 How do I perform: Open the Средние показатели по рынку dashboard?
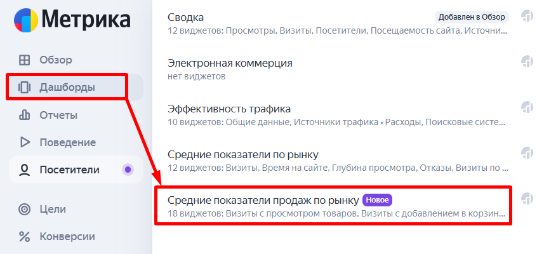(x=242, y=154)
